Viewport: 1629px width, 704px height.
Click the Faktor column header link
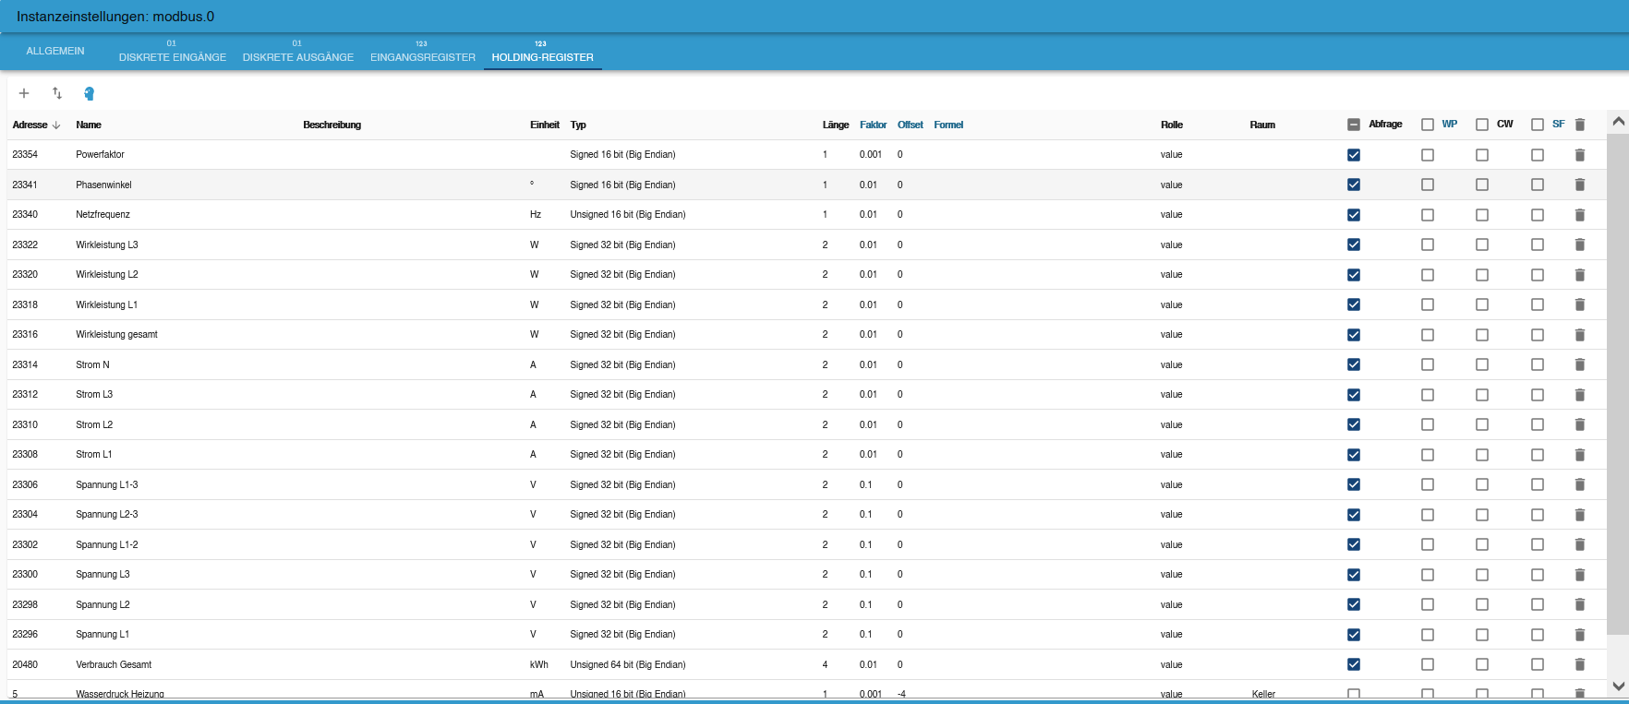pyautogui.click(x=873, y=125)
